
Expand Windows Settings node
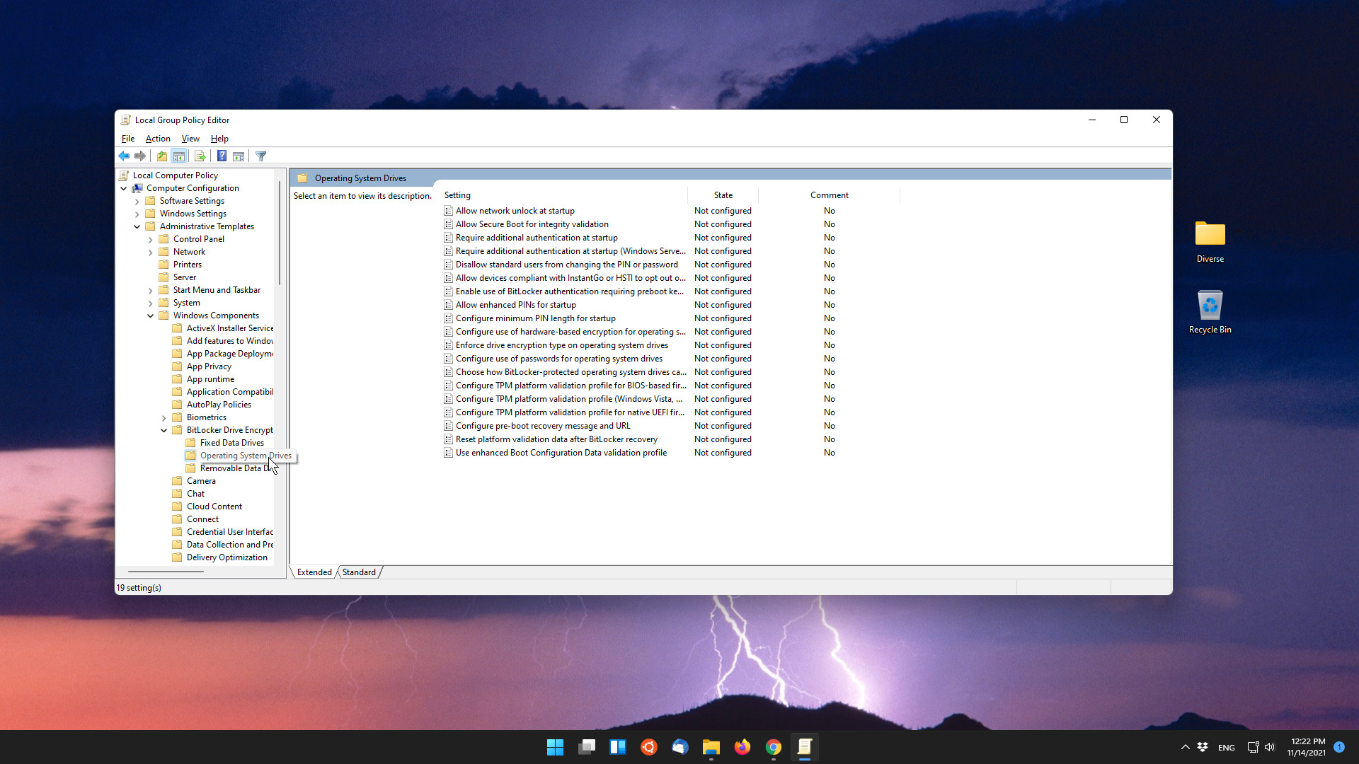[137, 214]
